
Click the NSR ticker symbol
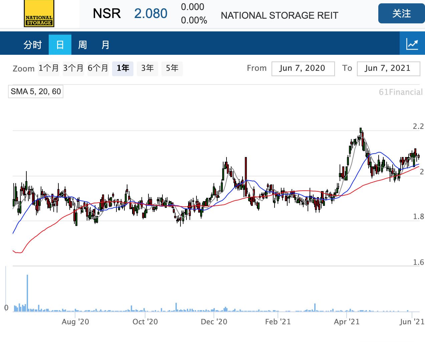tap(107, 14)
